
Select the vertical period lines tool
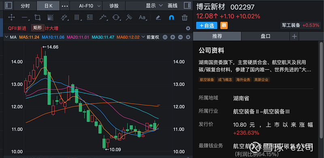78,17
